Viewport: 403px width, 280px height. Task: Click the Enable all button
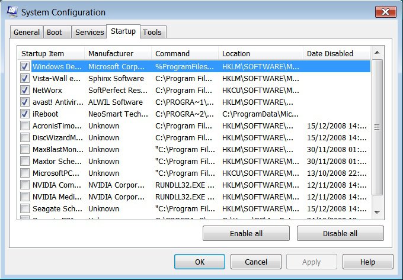pos(246,233)
